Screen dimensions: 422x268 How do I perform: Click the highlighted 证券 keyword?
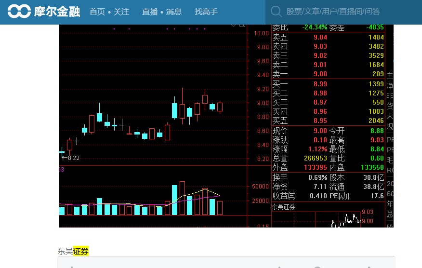coord(81,251)
